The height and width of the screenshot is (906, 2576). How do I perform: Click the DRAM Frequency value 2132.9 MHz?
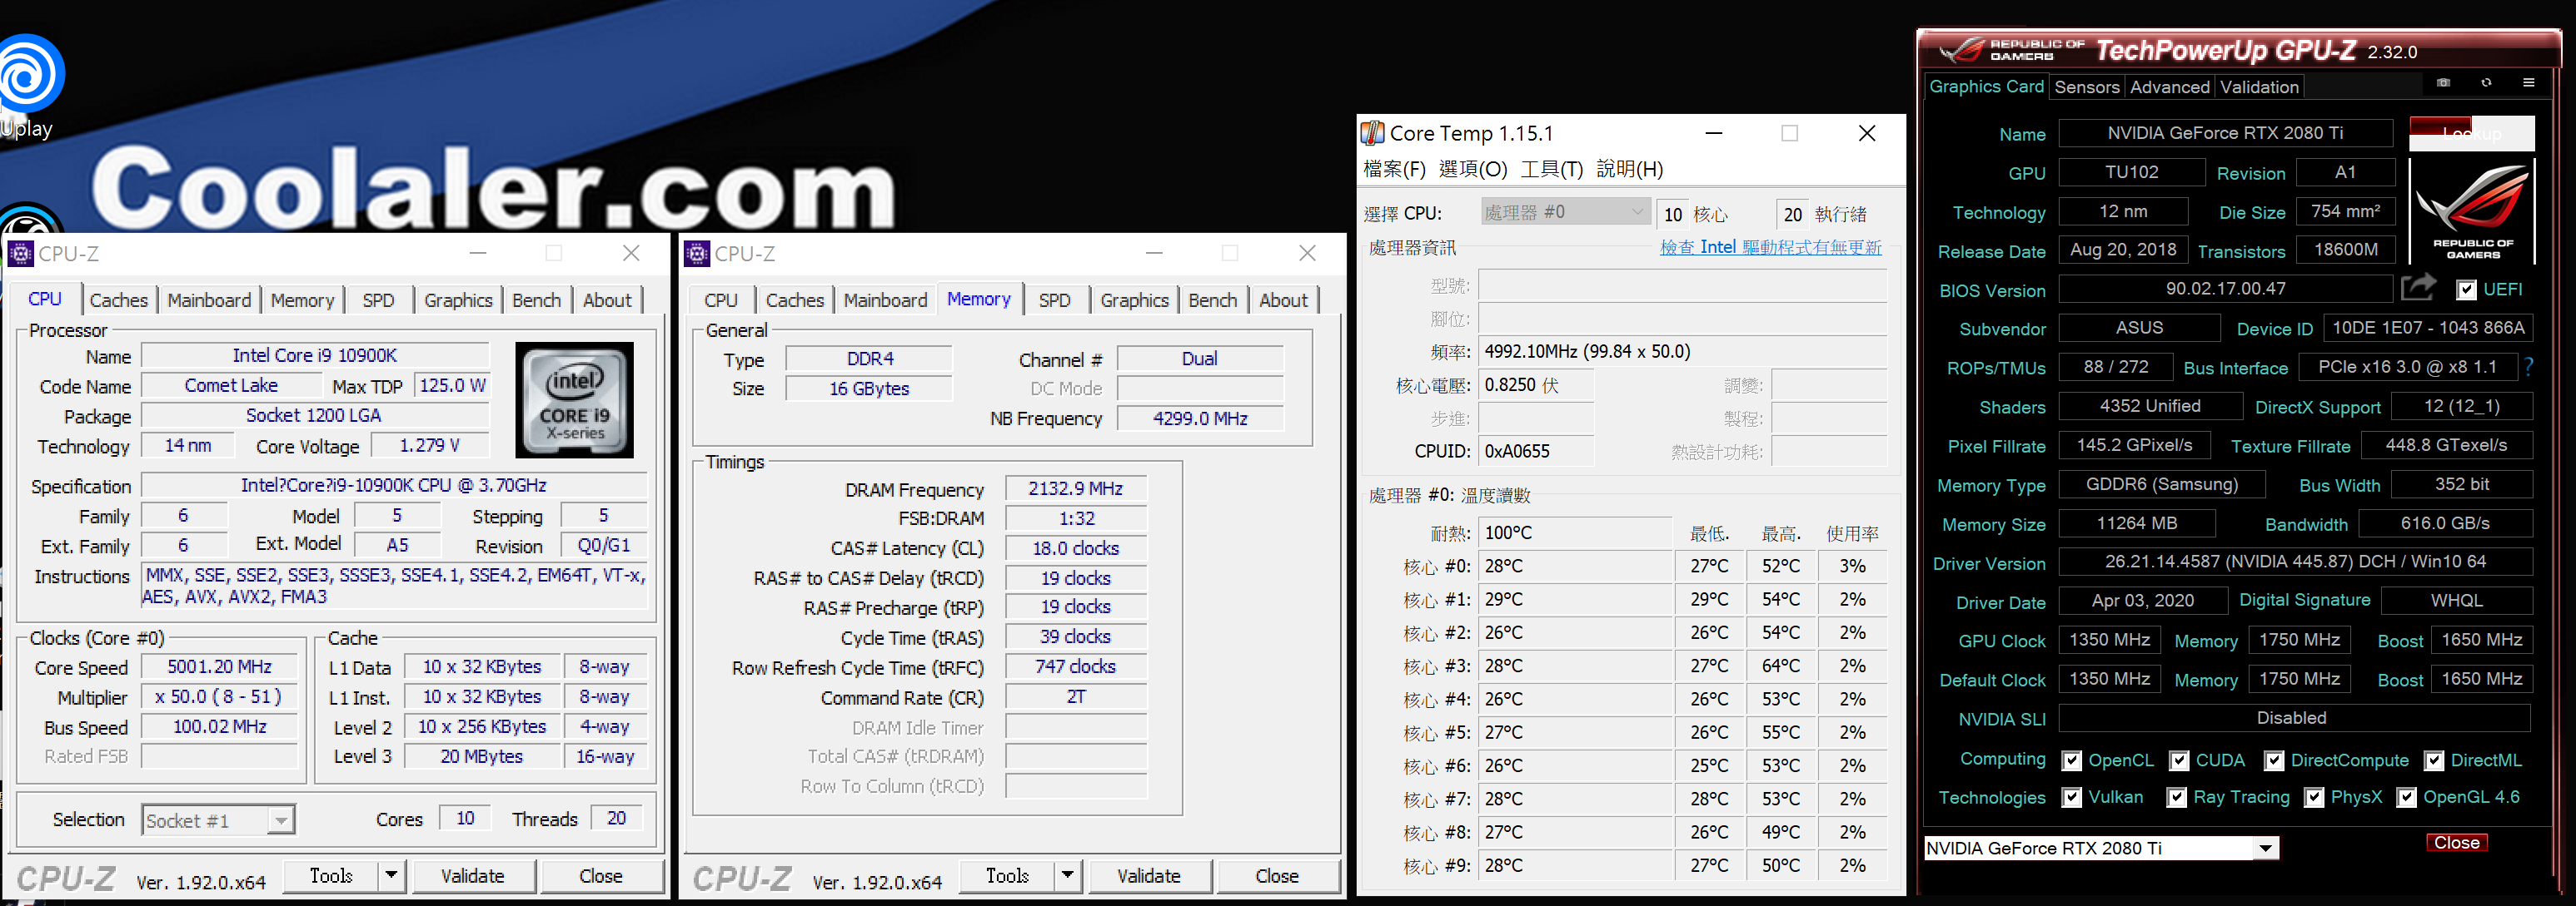[1075, 488]
